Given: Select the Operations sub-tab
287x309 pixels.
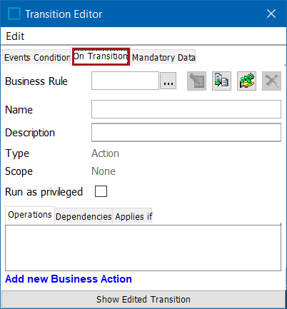Looking at the screenshot, I should 30,215.
